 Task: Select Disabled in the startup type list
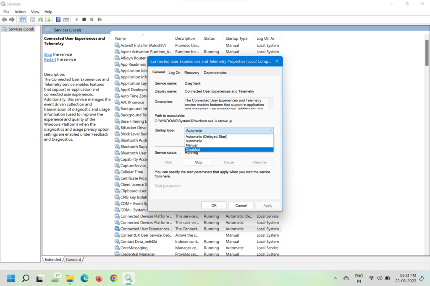(x=229, y=149)
